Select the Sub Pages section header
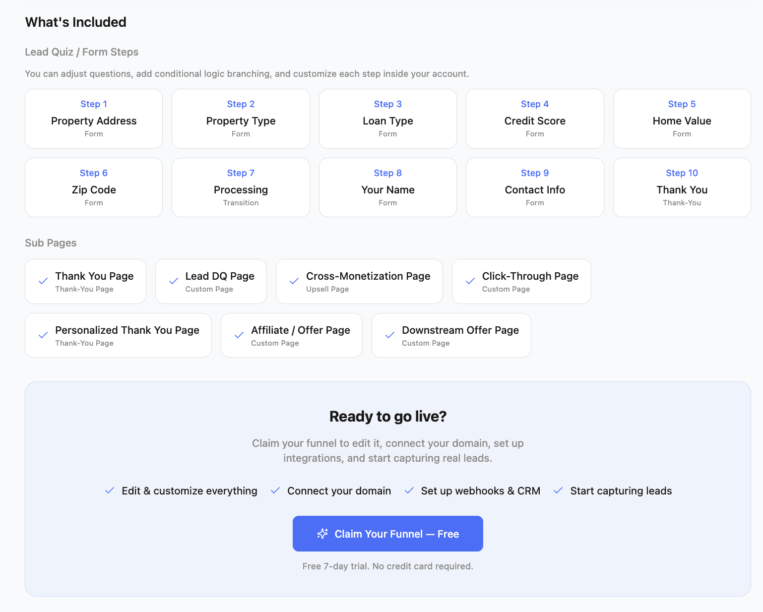The image size is (763, 612). (51, 243)
